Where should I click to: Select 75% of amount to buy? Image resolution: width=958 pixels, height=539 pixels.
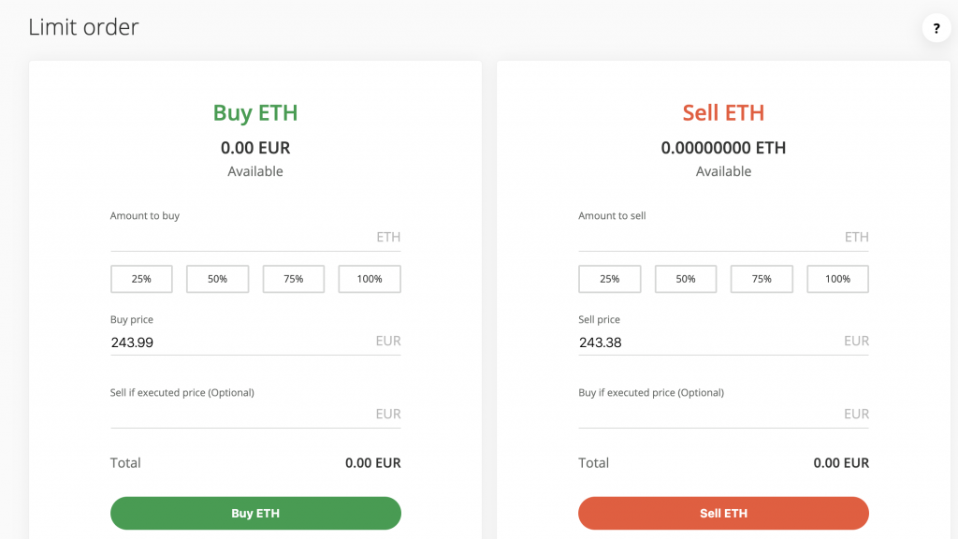293,279
